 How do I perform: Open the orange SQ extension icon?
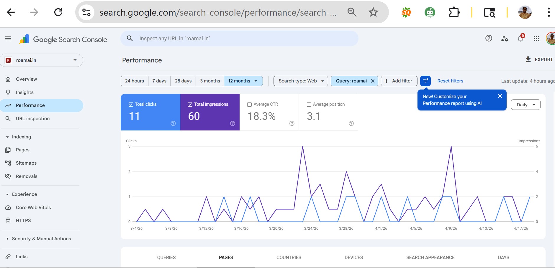click(406, 12)
